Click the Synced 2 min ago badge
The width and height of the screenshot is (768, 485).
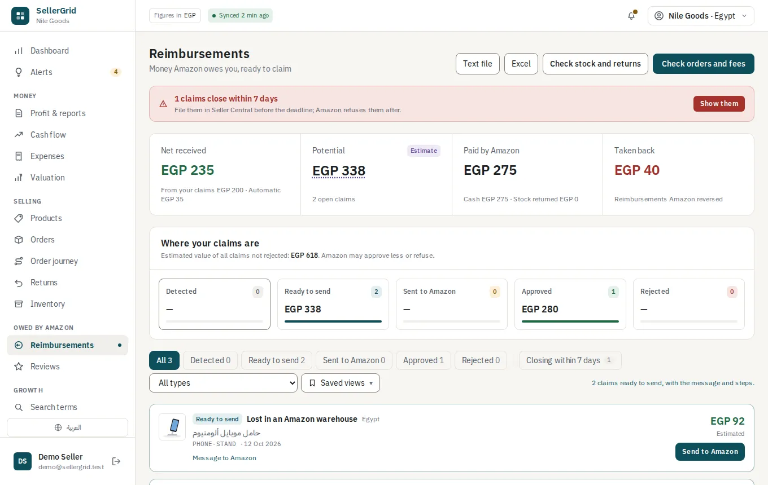pos(240,16)
